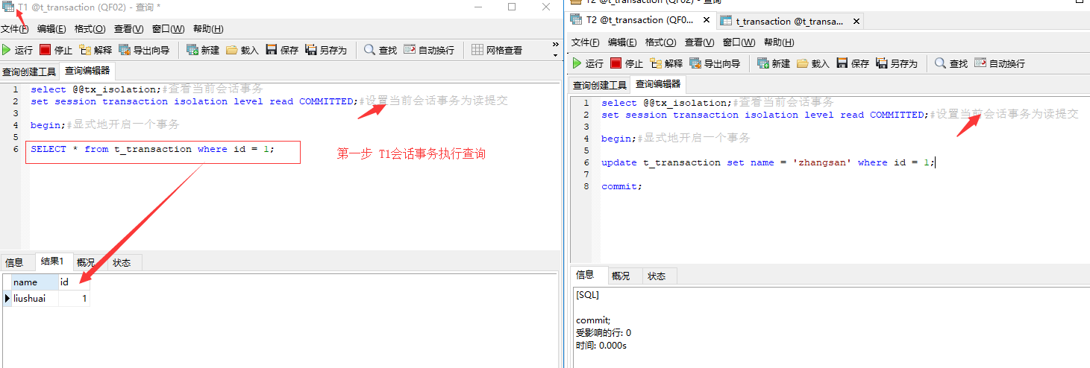Click Save As (另存为) in T2 toolbar
Viewport: 1090px width, 368px height.
[x=897, y=63]
